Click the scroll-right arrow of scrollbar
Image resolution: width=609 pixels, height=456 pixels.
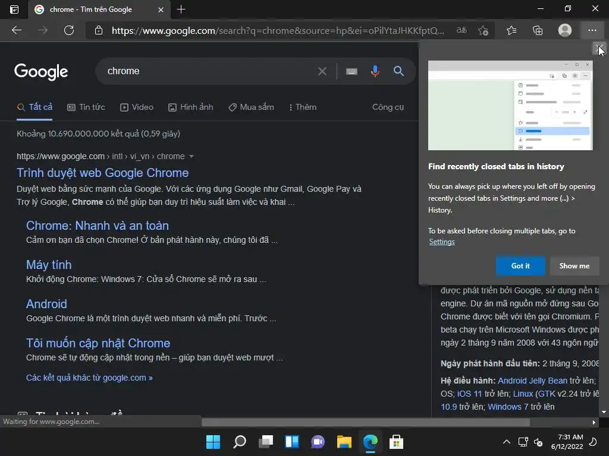[594, 422]
